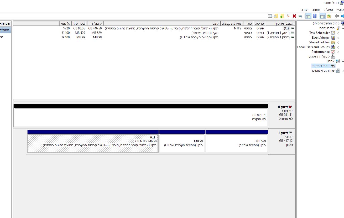
Task: Open the קובץ (File) menu
Action: tap(340, 10)
